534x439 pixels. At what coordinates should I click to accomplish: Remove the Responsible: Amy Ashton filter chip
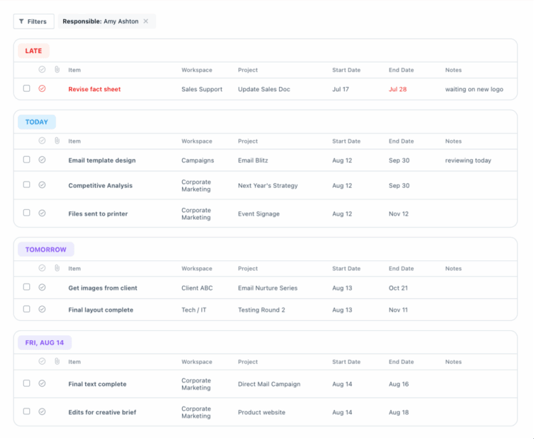click(146, 21)
